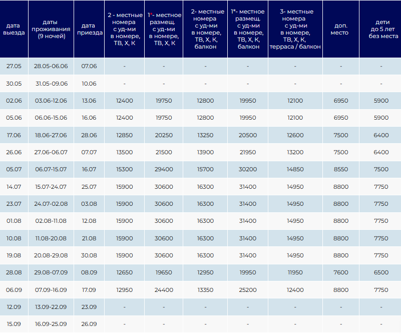
Task: Click price 25200
Action: [x=247, y=290]
